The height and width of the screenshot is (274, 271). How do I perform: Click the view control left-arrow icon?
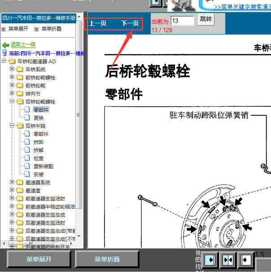coord(245,260)
